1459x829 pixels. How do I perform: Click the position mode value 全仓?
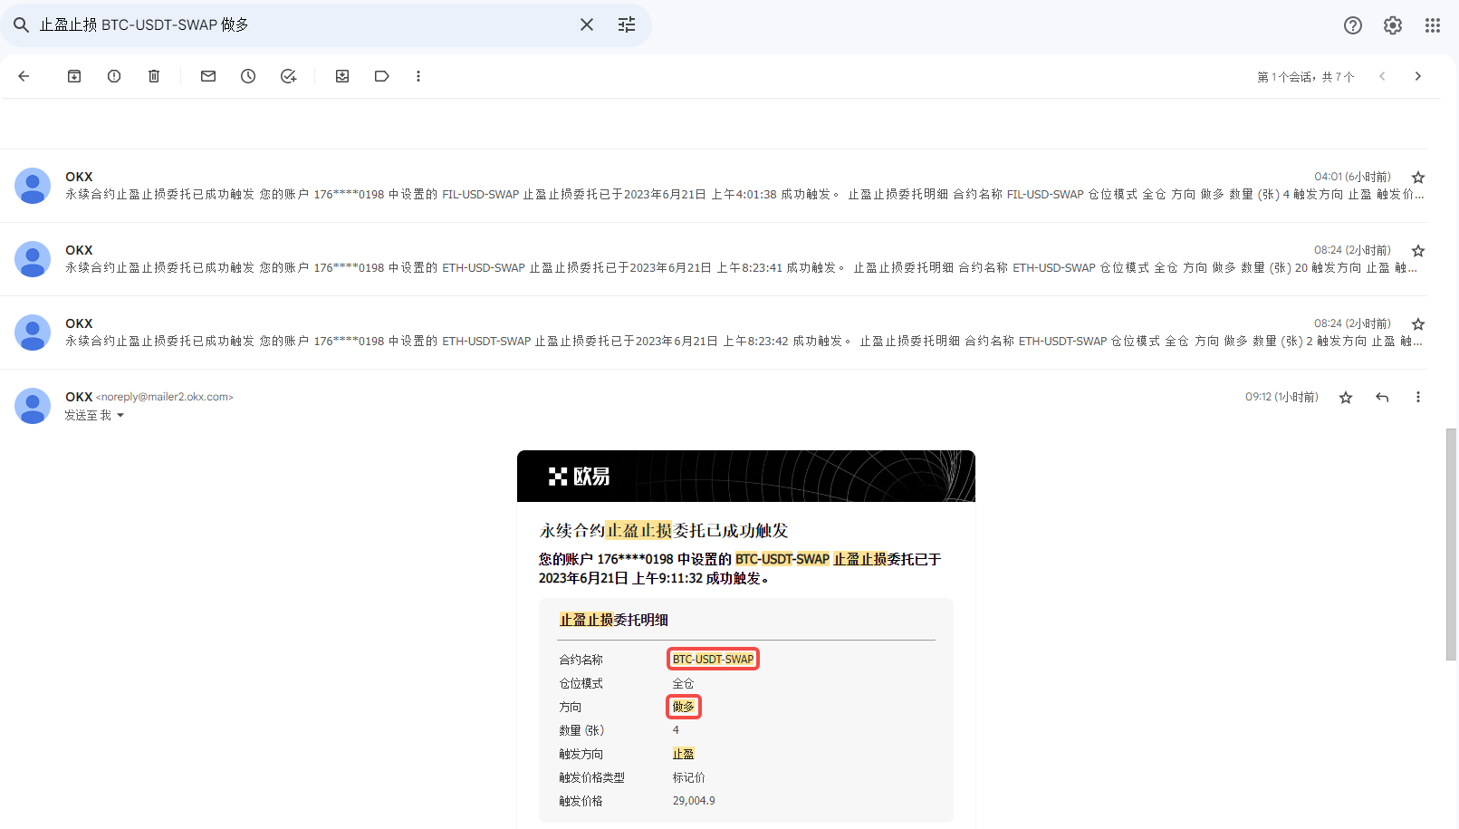(683, 683)
